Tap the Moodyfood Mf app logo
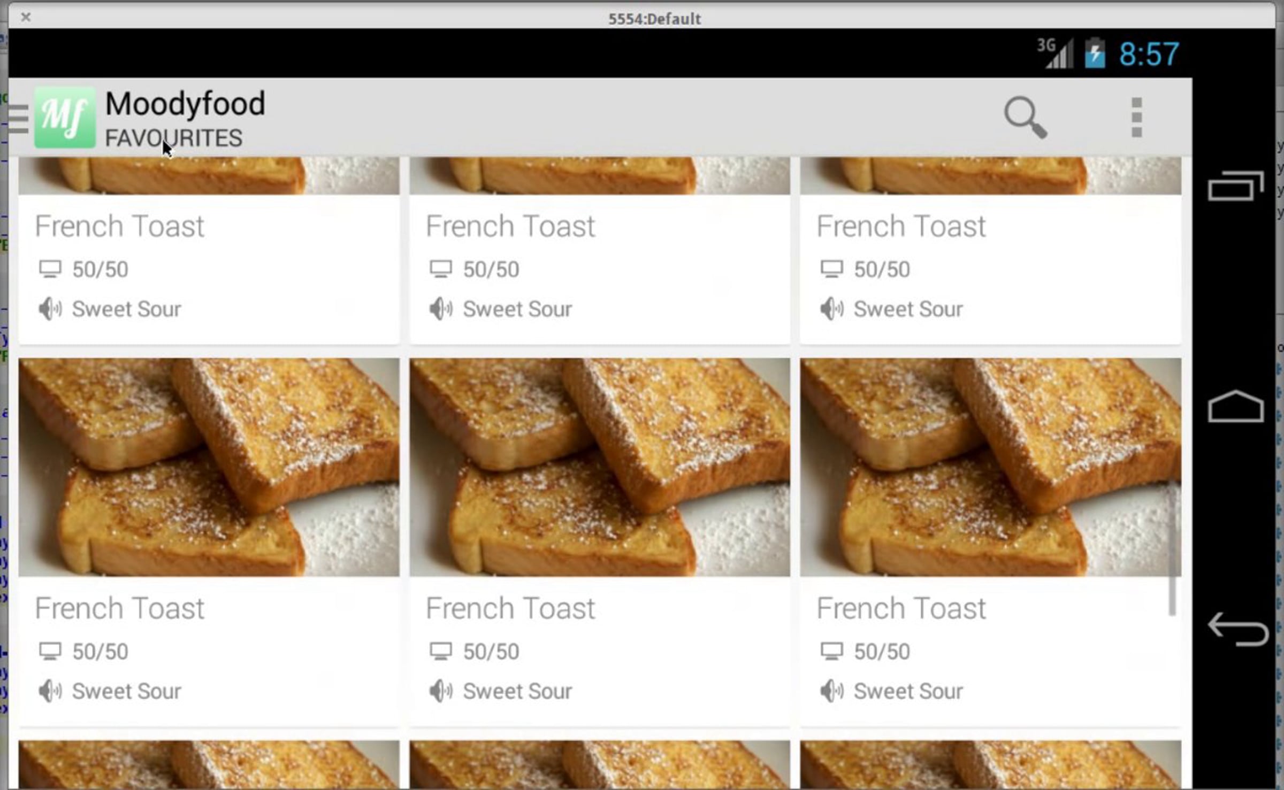1284x790 pixels. [65, 117]
